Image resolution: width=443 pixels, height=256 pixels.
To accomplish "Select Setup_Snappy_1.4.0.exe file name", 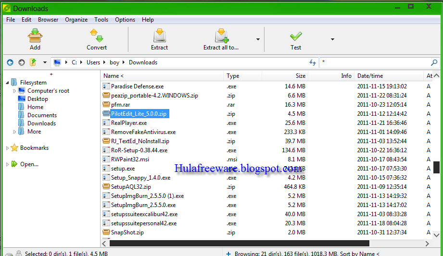I will point(141,178).
